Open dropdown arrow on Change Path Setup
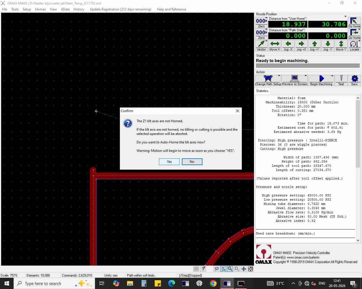This screenshot has width=362, height=289. [279, 76]
